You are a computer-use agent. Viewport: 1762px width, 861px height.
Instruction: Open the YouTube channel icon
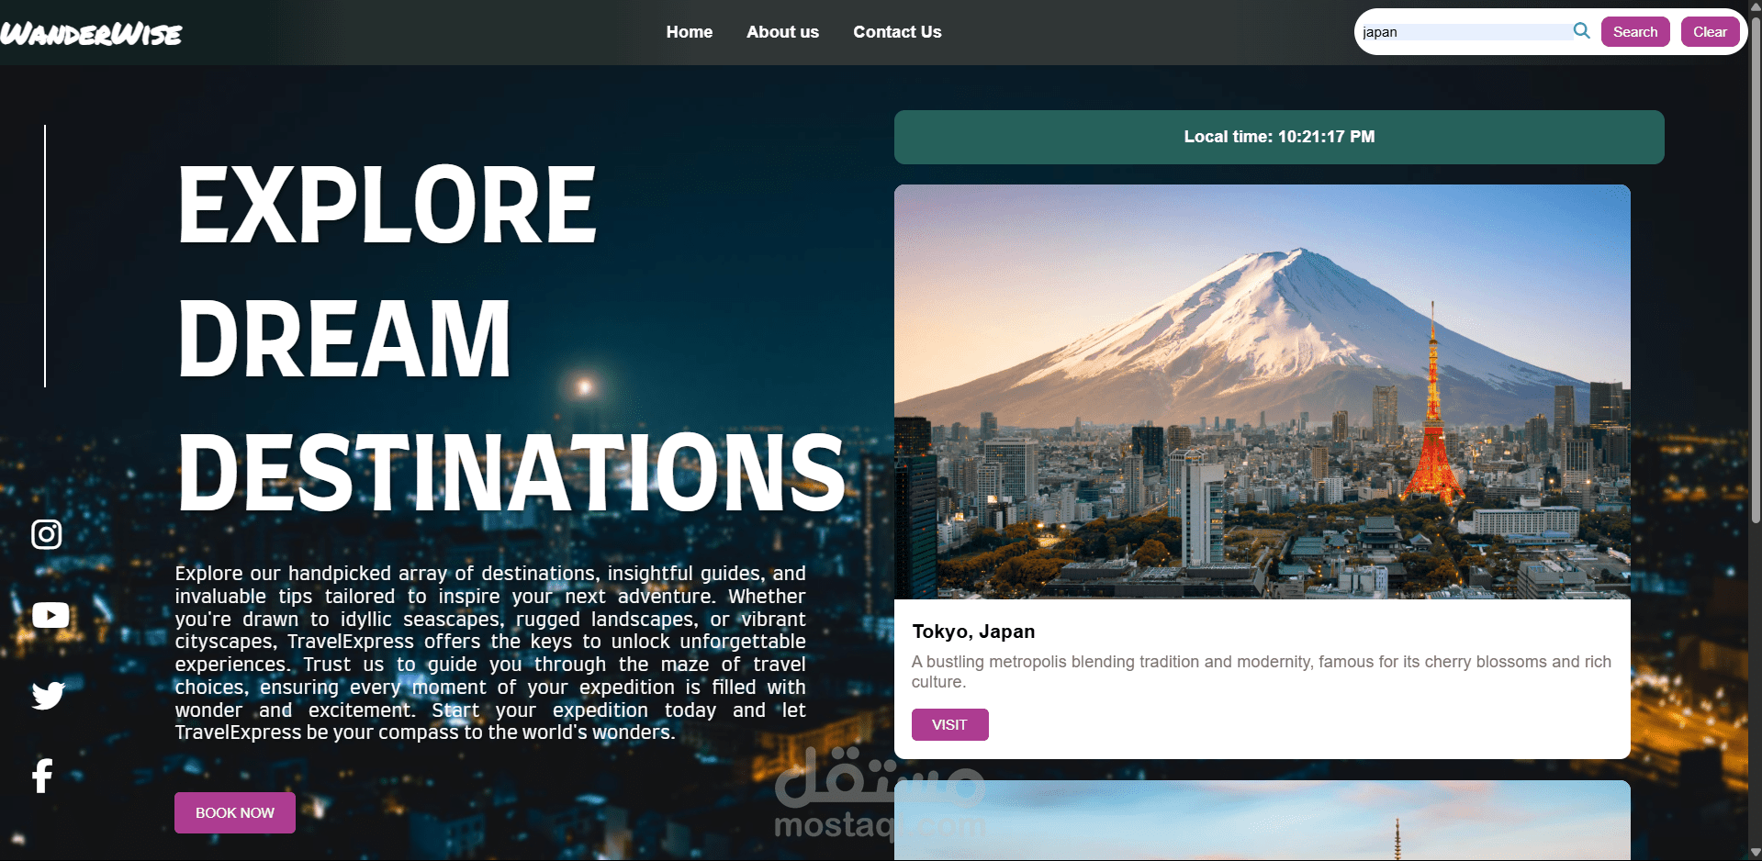[51, 615]
